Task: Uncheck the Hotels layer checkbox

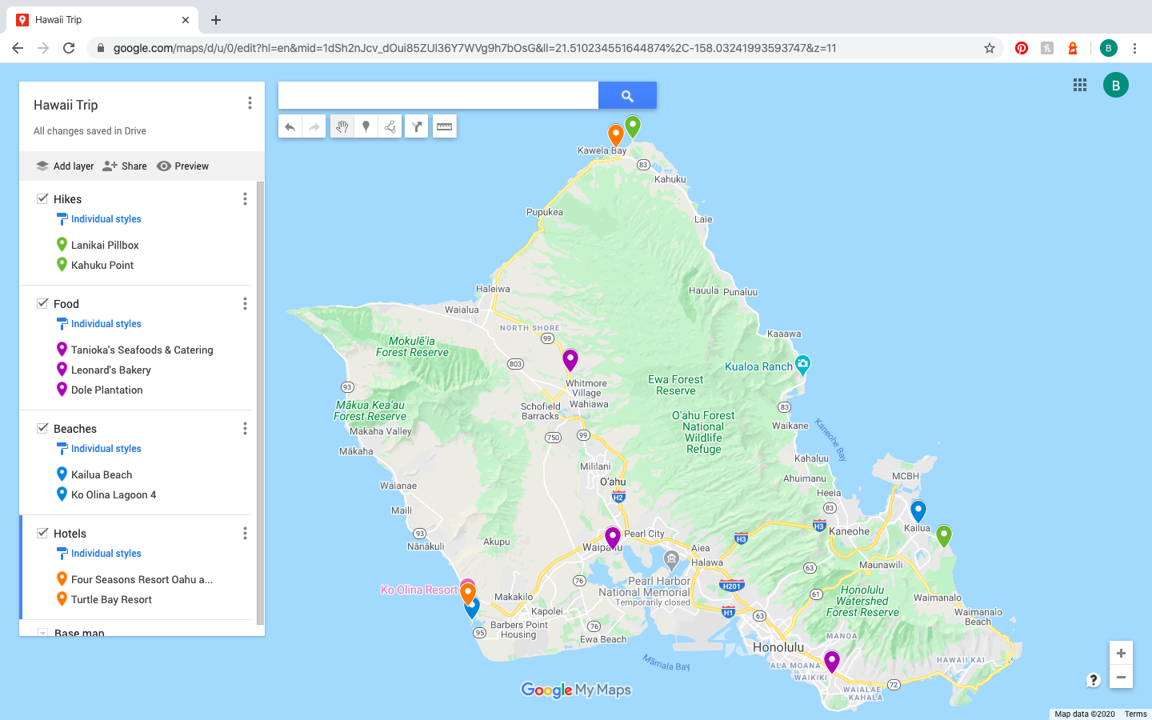Action: [x=42, y=533]
